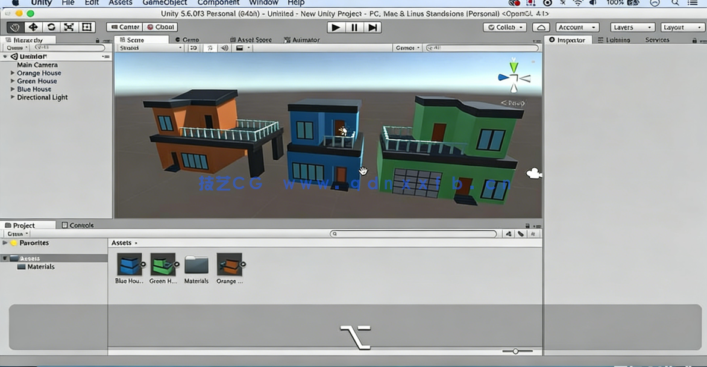The width and height of the screenshot is (707, 367).
Task: Open the GameObject menu
Action: coord(165,3)
